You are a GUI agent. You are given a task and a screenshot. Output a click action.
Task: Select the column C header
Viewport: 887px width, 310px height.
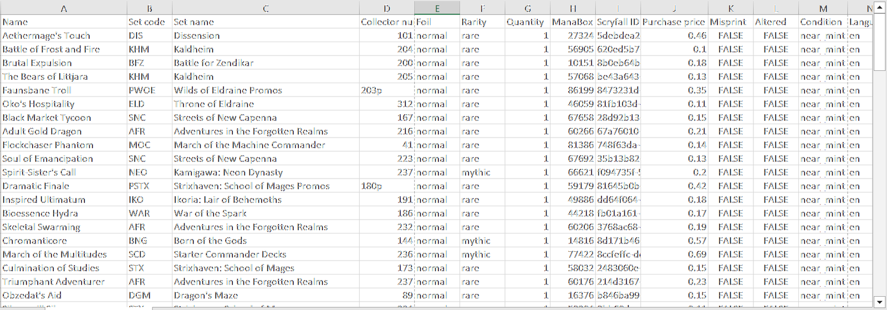coord(266,8)
